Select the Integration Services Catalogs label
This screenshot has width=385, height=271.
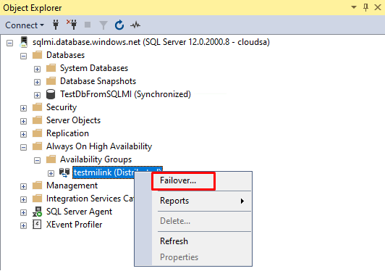click(90, 199)
